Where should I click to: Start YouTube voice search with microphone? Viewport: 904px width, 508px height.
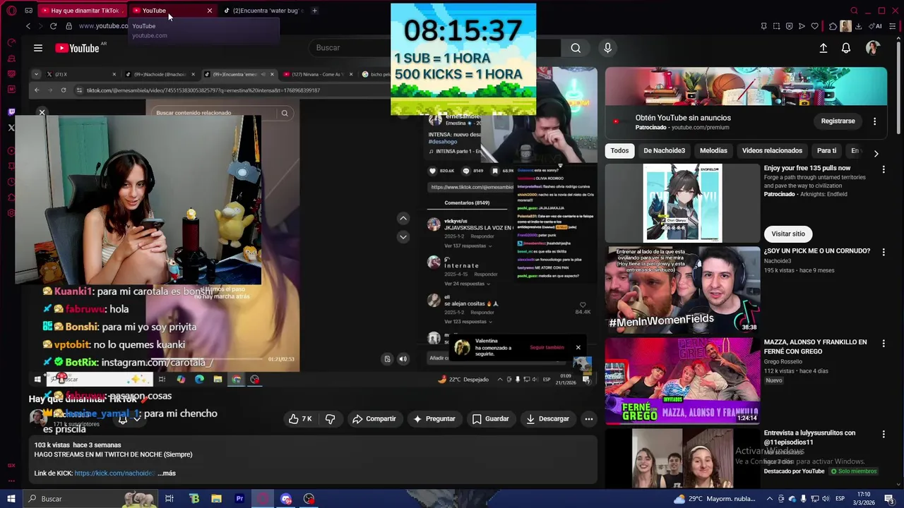click(x=607, y=48)
